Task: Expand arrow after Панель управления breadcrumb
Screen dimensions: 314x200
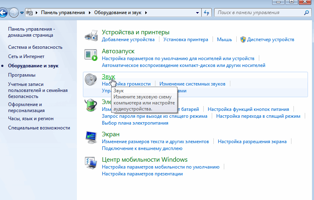Action: click(89, 12)
